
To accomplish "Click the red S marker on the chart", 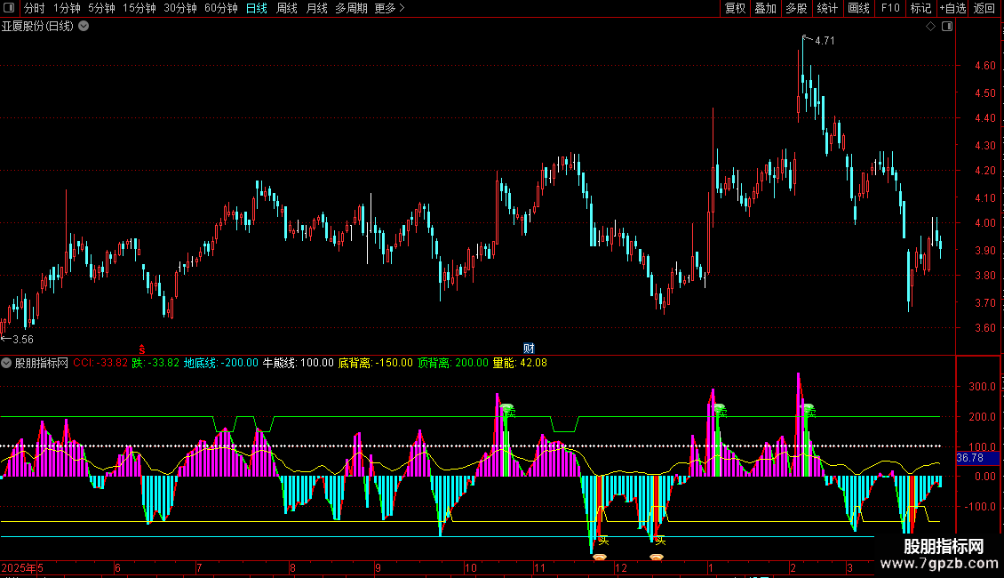I will [x=142, y=349].
